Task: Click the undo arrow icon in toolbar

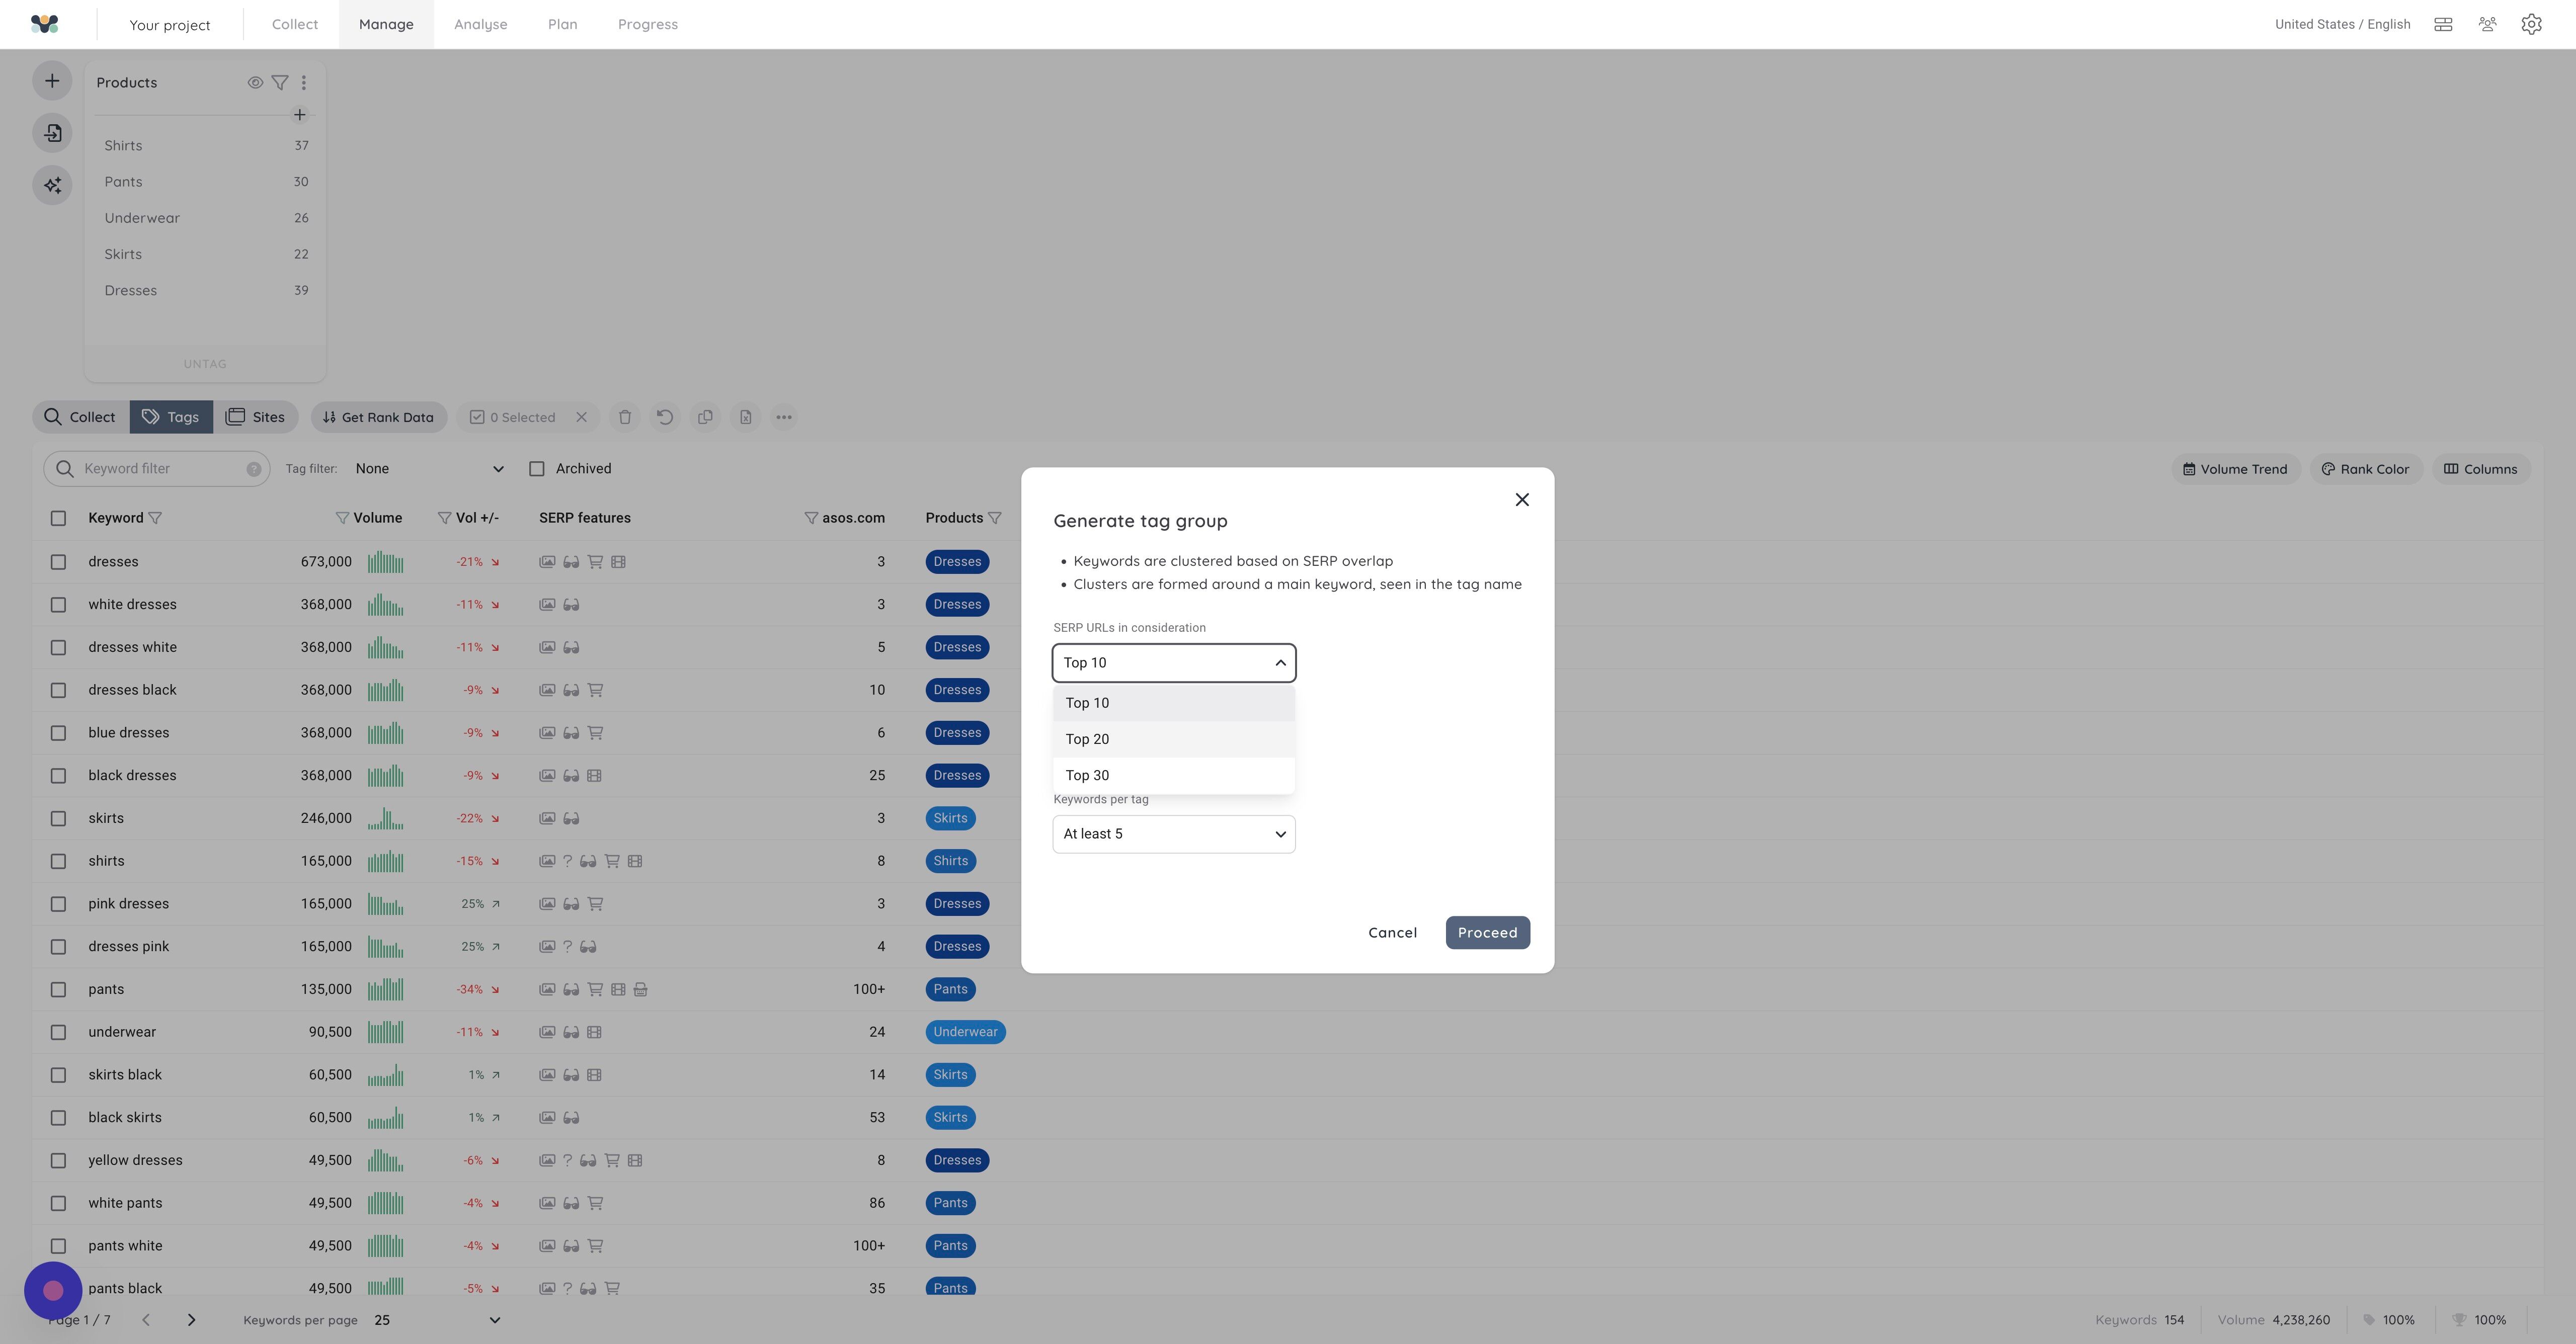Action: click(x=665, y=417)
